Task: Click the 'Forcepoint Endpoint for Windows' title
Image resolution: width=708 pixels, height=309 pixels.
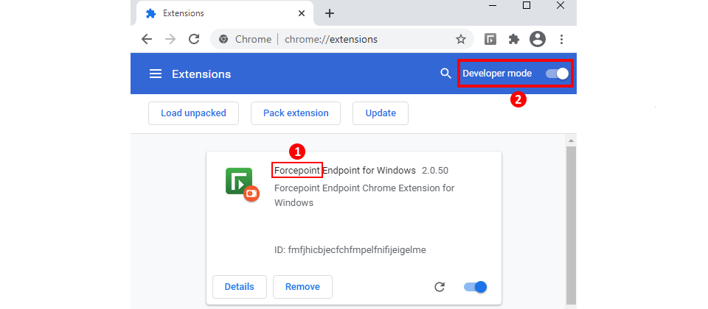Action: [x=345, y=171]
